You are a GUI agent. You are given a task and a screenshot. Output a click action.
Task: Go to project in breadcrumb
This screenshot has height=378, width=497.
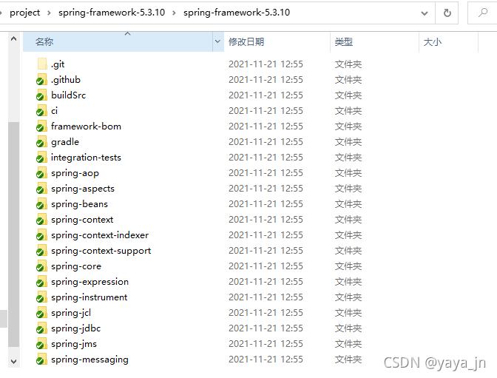tap(24, 13)
